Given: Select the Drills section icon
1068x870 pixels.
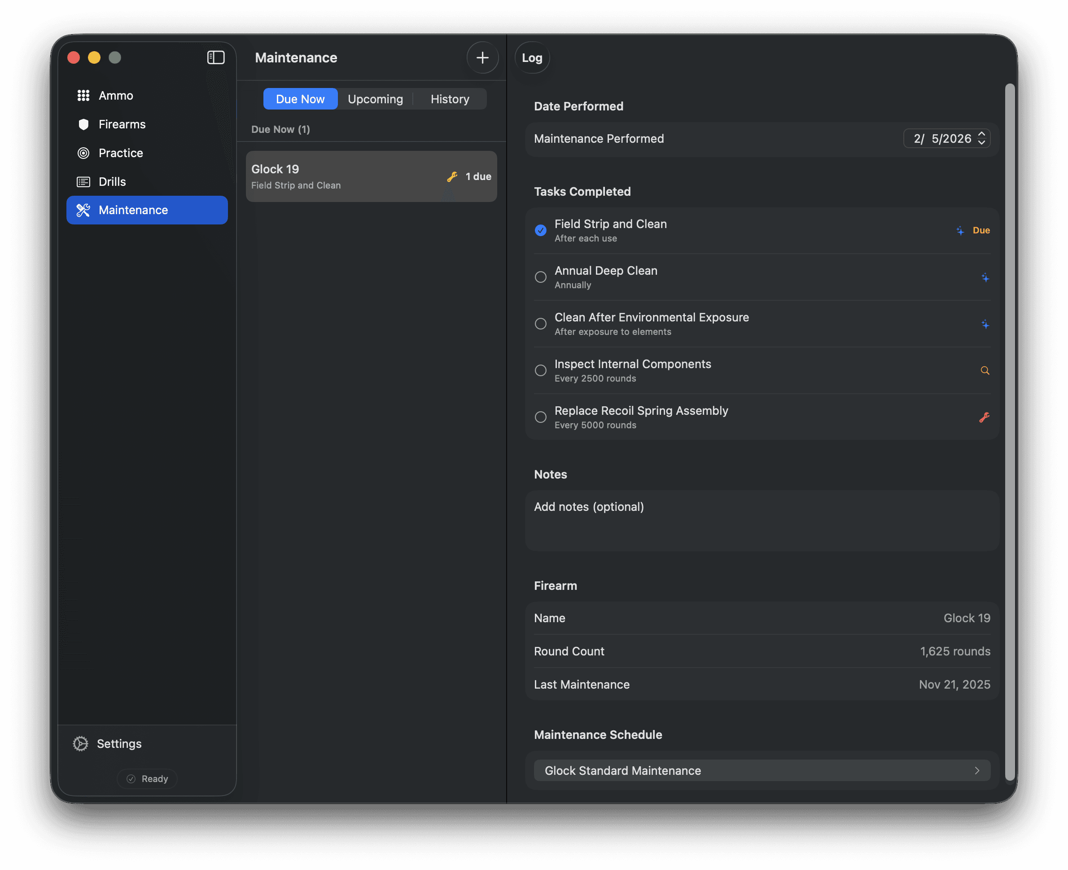Looking at the screenshot, I should pos(83,181).
